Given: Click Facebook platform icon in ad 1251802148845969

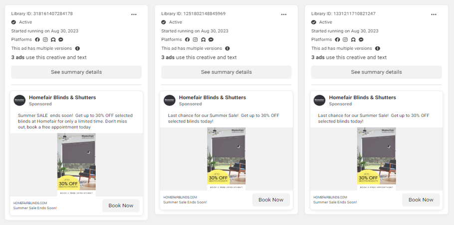Looking at the screenshot, I should click(187, 39).
